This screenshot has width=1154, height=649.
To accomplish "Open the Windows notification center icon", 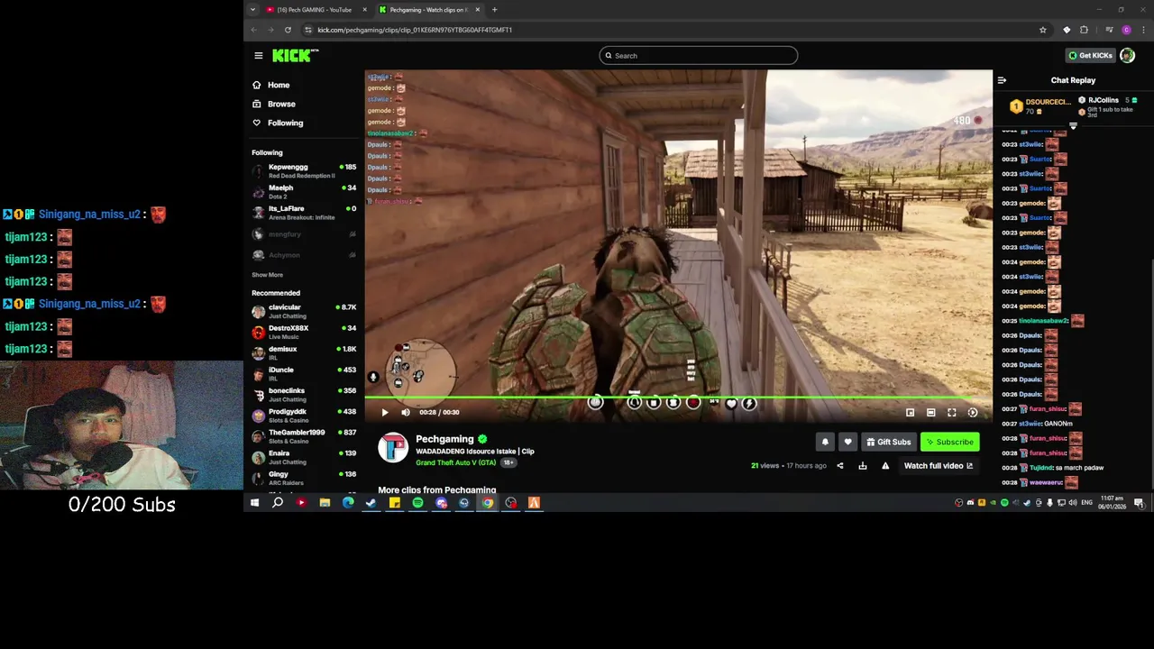I will (x=1139, y=503).
